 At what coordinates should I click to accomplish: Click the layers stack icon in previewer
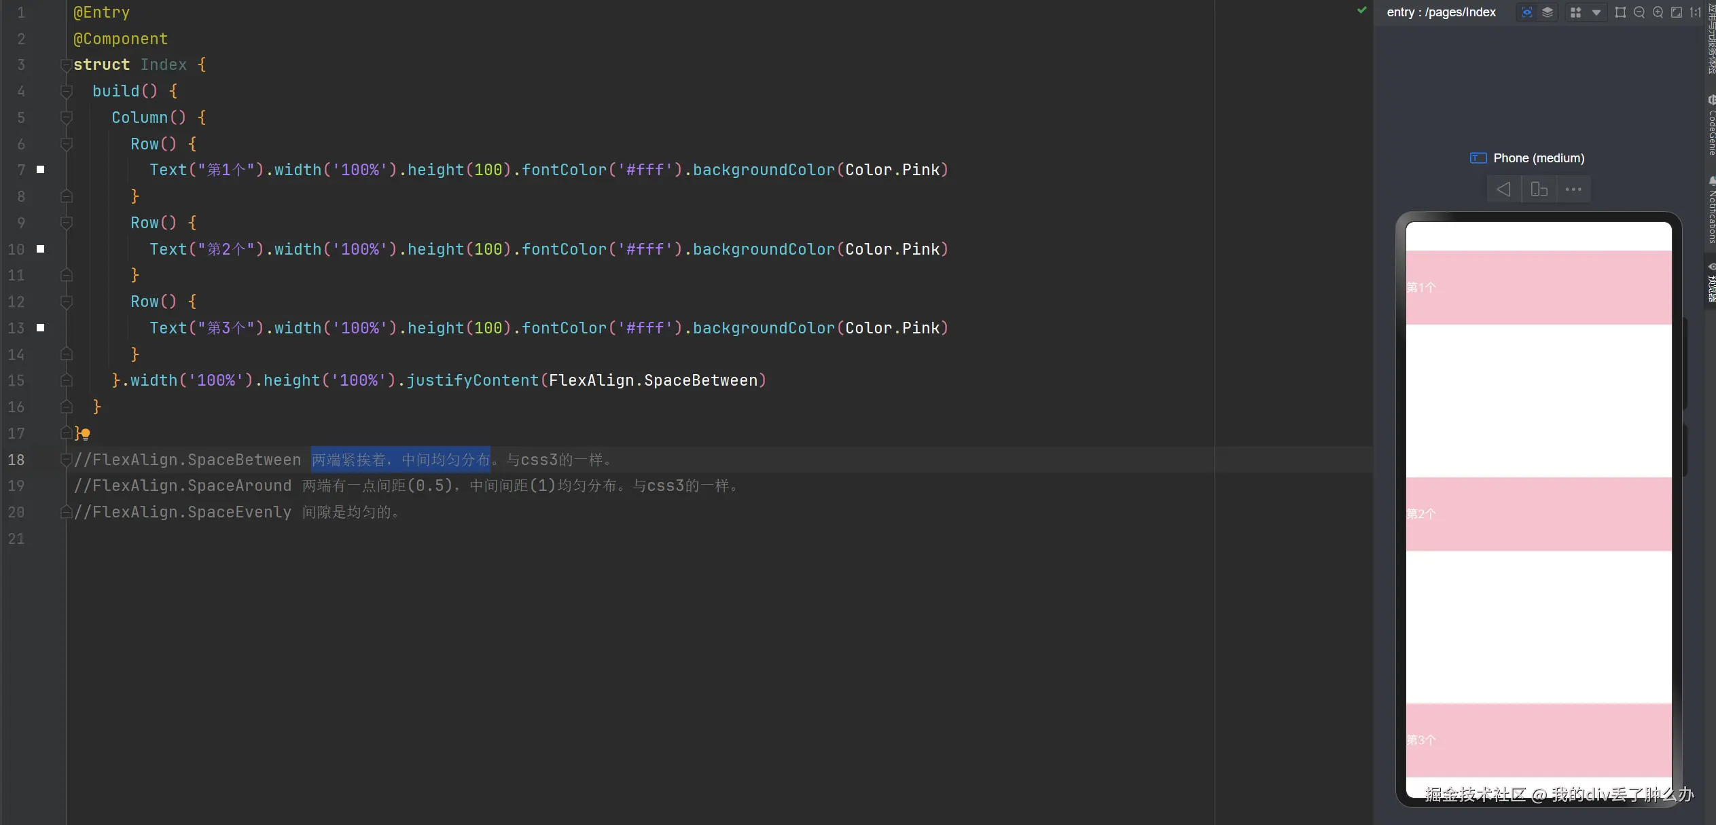1548,12
